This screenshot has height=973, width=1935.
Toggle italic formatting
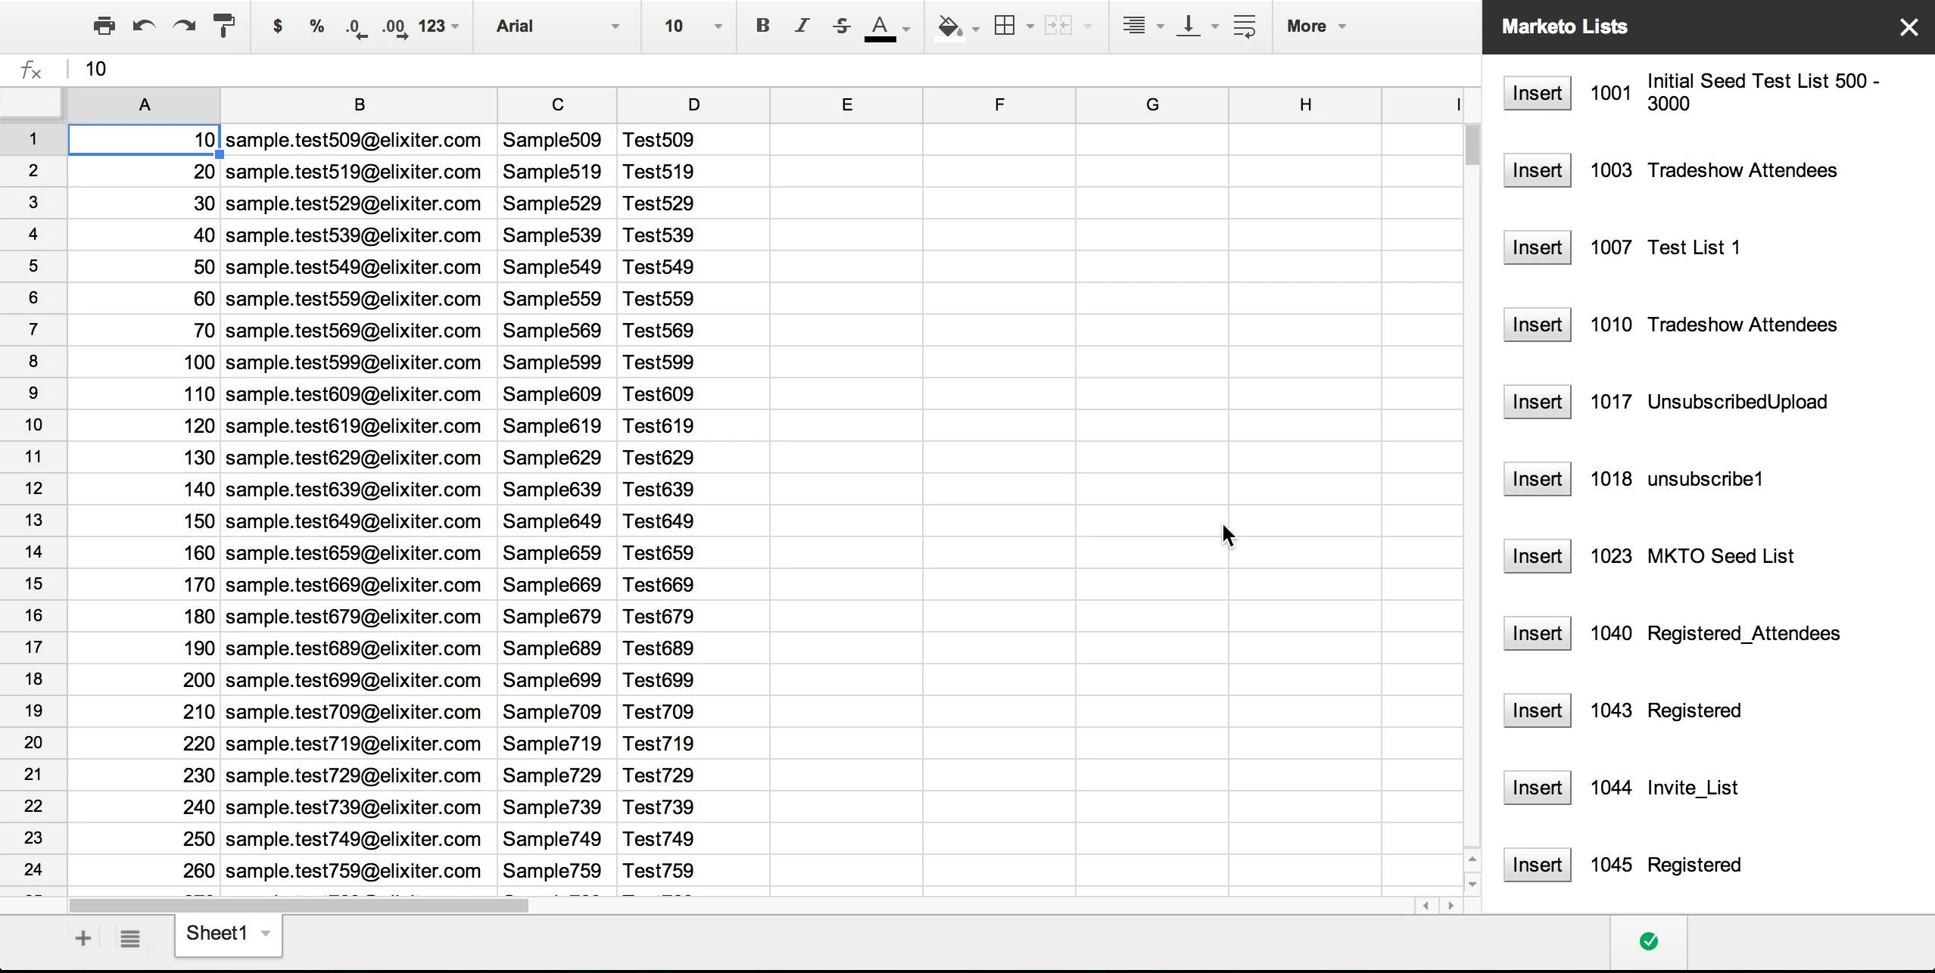(x=801, y=26)
